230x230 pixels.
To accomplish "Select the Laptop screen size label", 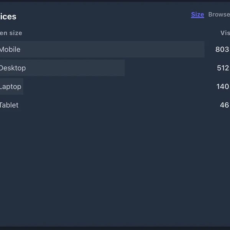I will pyautogui.click(x=10, y=87).
